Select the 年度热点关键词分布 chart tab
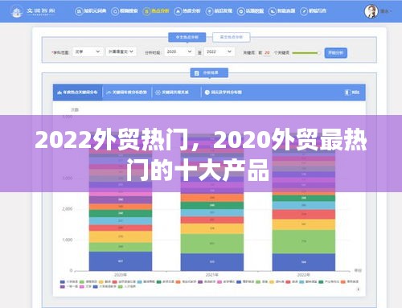 point(77,92)
